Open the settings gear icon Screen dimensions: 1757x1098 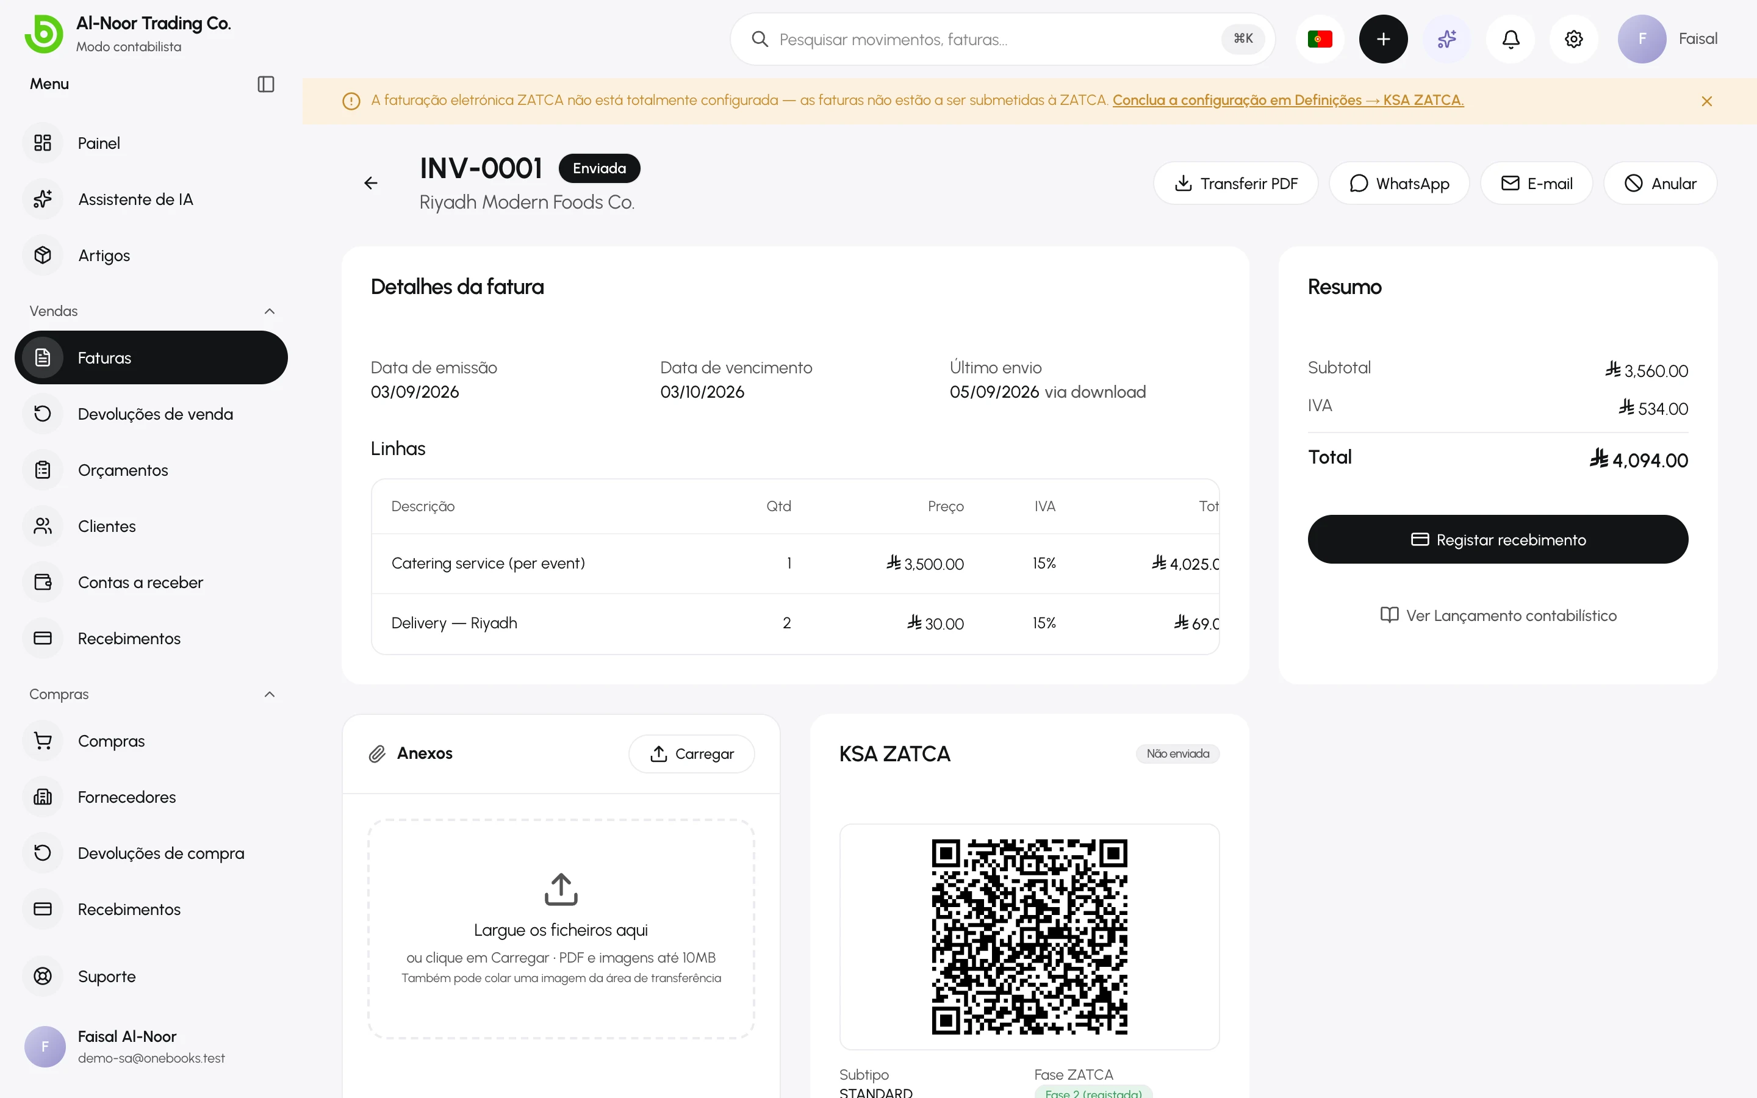click(1573, 39)
